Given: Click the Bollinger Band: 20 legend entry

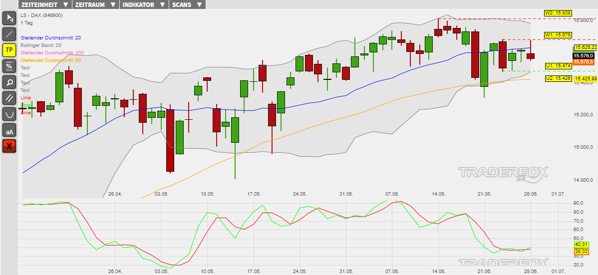Looking at the screenshot, I should pyautogui.click(x=41, y=45).
